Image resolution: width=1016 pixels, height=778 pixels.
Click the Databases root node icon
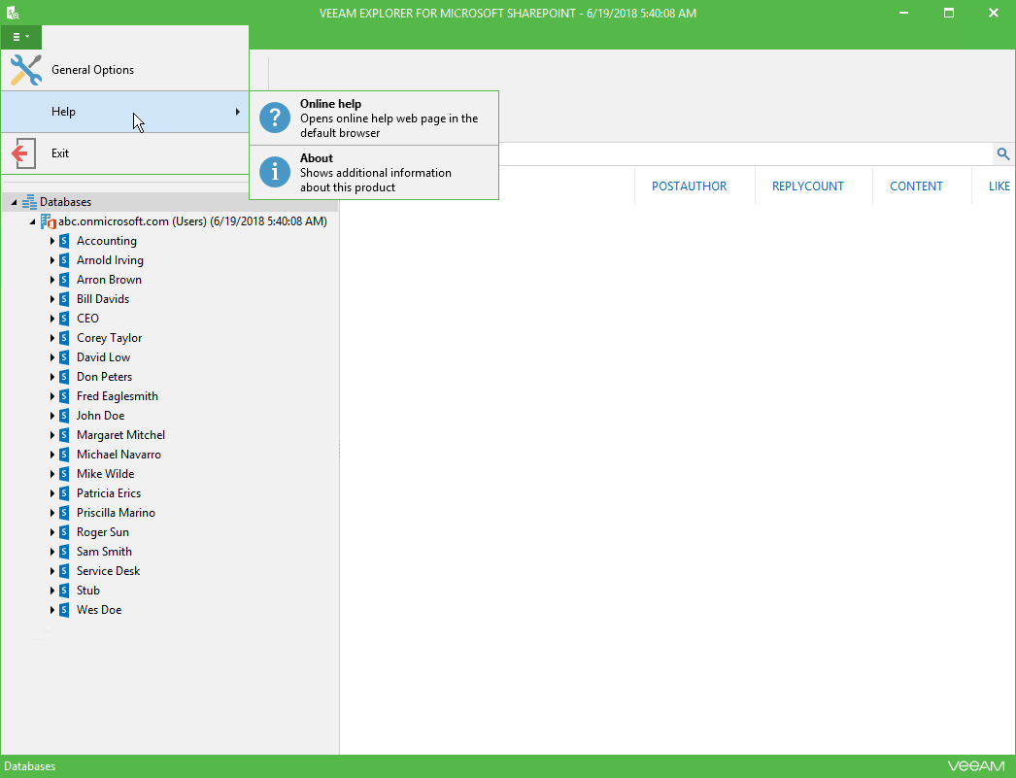pyautogui.click(x=29, y=202)
